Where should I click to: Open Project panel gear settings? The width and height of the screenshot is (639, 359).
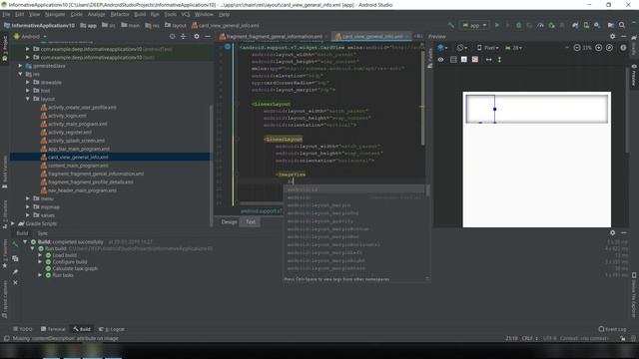(197, 36)
